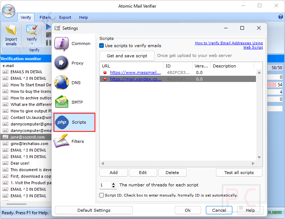Viewport: 285px width, 219px height.
Task: Increase the threads number spinner
Action: pyautogui.click(x=113, y=184)
